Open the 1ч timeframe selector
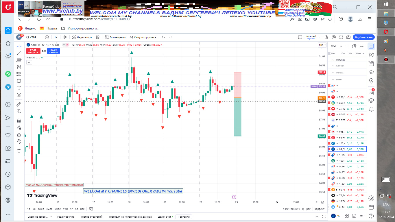Screen dimensions: 395x222 (x=56, y=37)
